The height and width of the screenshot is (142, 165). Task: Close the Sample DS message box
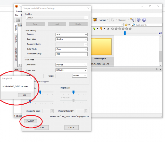point(31,78)
